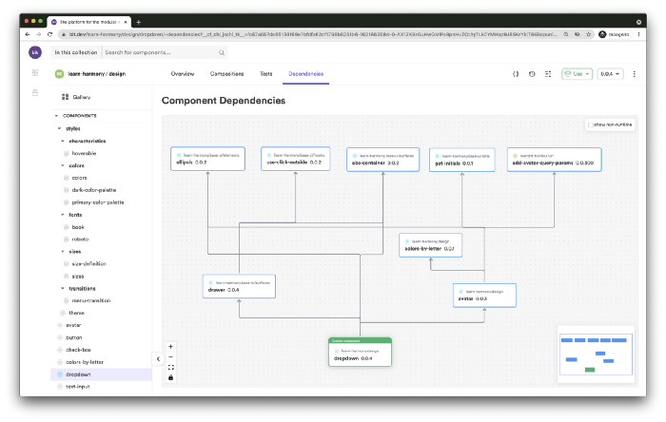Collapse the COMPONENTS section

56,116
